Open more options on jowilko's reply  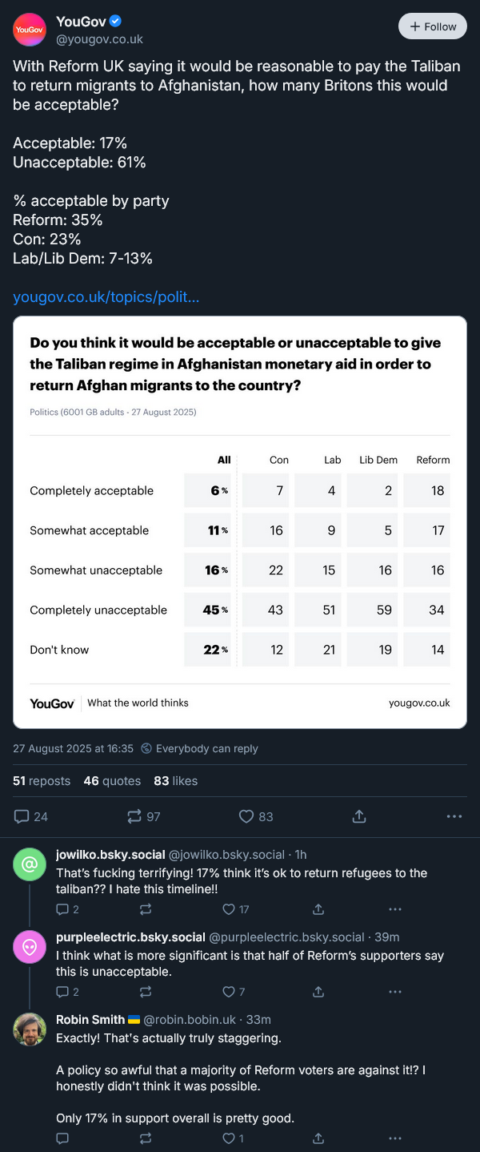click(x=394, y=909)
